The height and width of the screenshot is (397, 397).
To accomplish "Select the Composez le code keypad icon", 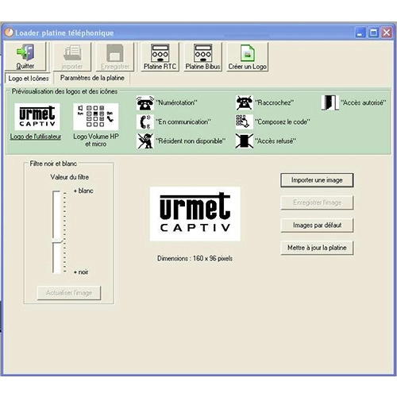I will 245,122.
